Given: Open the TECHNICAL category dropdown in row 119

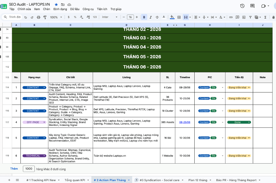Looking at the screenshot, I should click(x=34, y=156).
